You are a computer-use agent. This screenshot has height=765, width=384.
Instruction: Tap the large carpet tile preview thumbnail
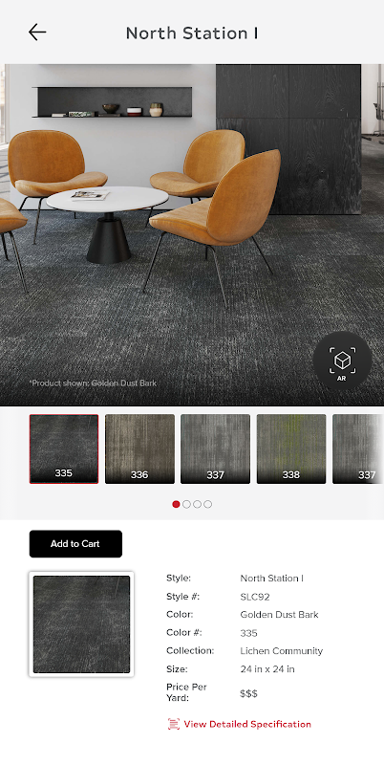pyautogui.click(x=81, y=624)
